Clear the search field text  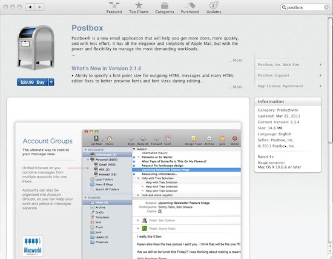[326, 7]
